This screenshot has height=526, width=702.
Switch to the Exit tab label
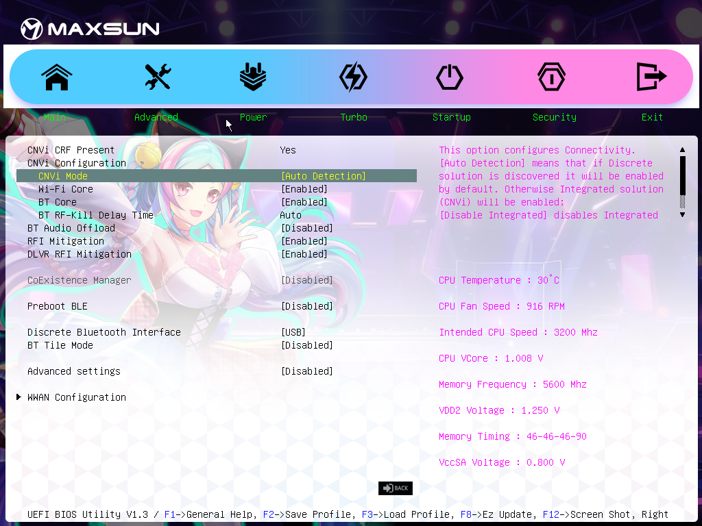coord(652,117)
